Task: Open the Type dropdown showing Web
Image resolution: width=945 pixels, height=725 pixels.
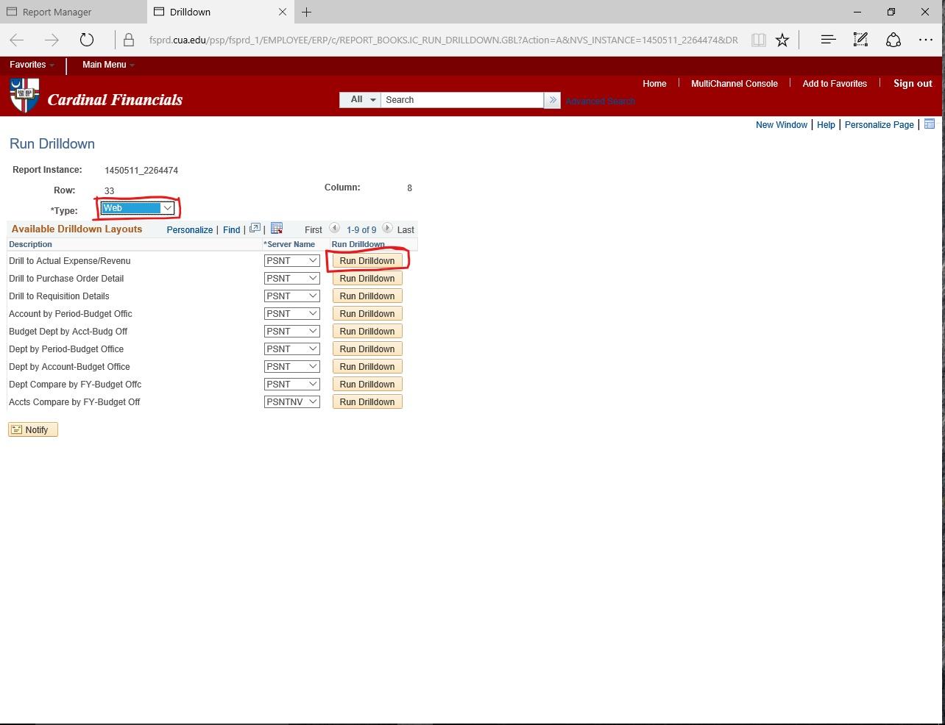Action: [x=138, y=208]
